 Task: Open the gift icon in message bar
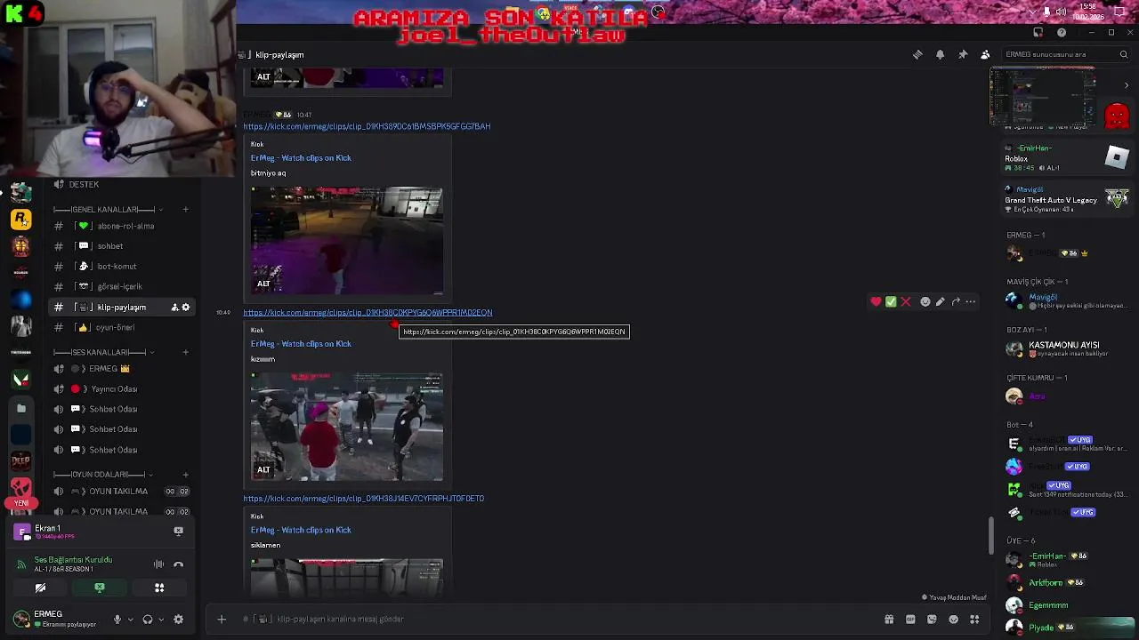pos(889,620)
